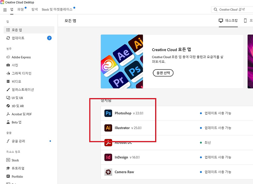Open Stock 및 마켓플레이스 tab
The height and width of the screenshot is (184, 253).
[57, 9]
